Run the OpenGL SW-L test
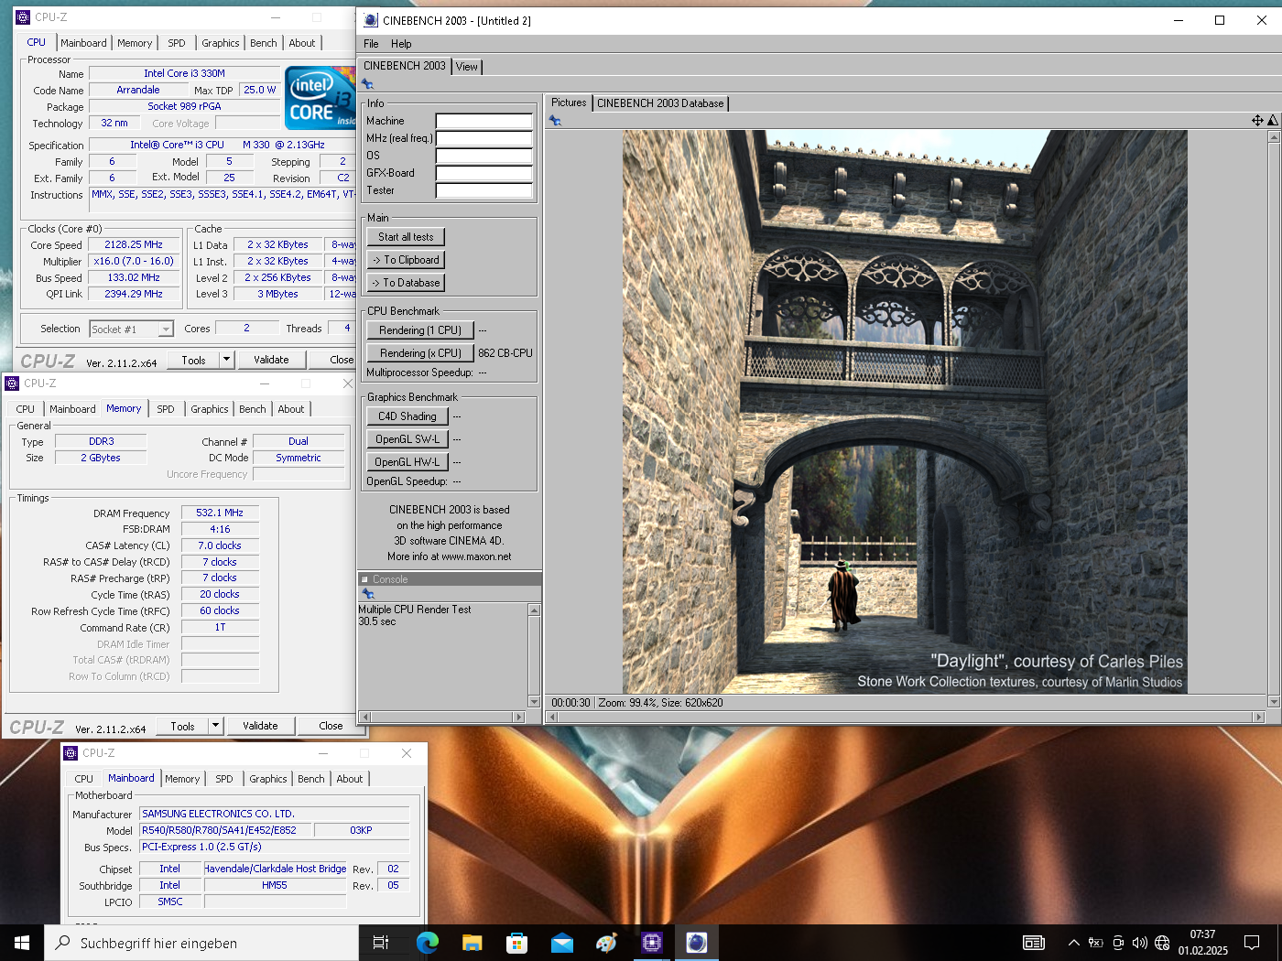Viewport: 1282px width, 961px height. click(407, 439)
